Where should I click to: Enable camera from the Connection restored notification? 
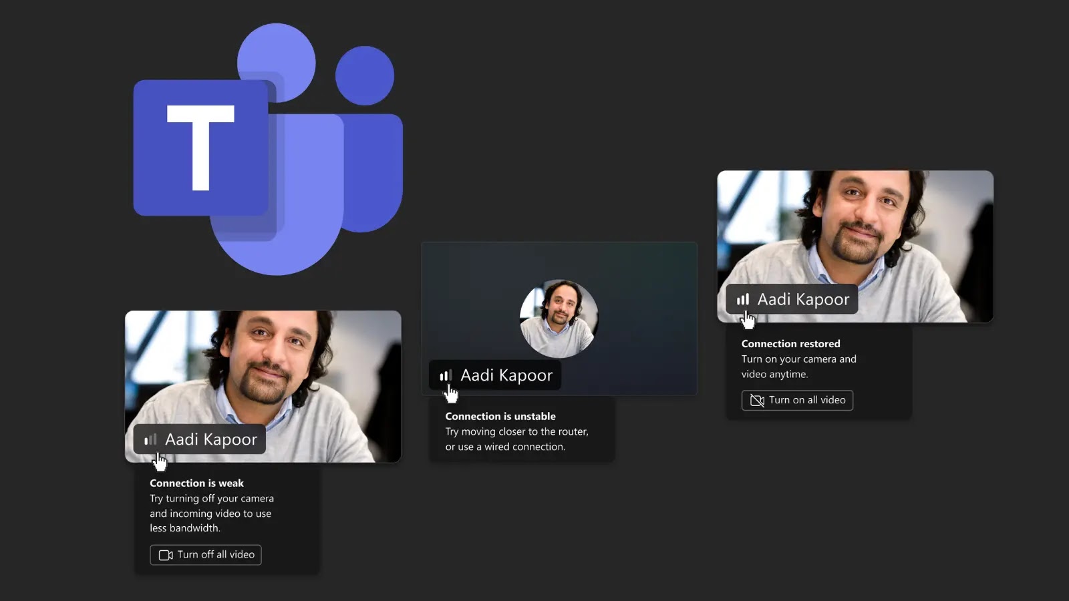[797, 400]
